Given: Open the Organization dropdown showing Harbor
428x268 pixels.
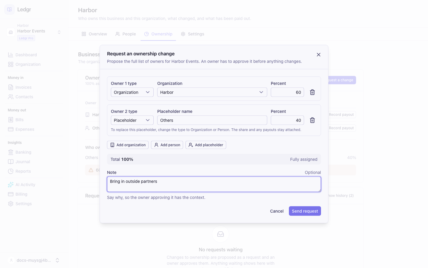Looking at the screenshot, I should [x=212, y=92].
